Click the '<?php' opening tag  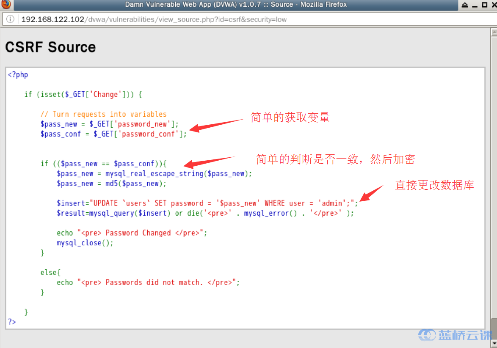coord(18,75)
